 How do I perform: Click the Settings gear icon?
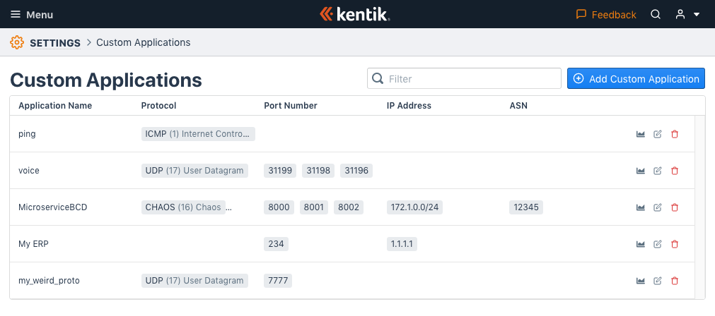[17, 42]
